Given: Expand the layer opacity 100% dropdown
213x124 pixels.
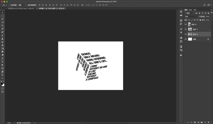Looking at the screenshot, I should (211, 17).
